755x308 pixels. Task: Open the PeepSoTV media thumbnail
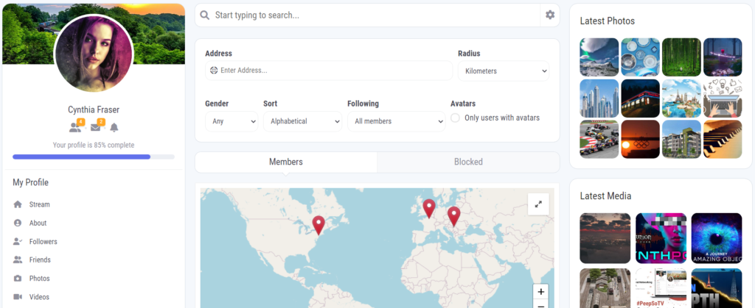pyautogui.click(x=661, y=288)
